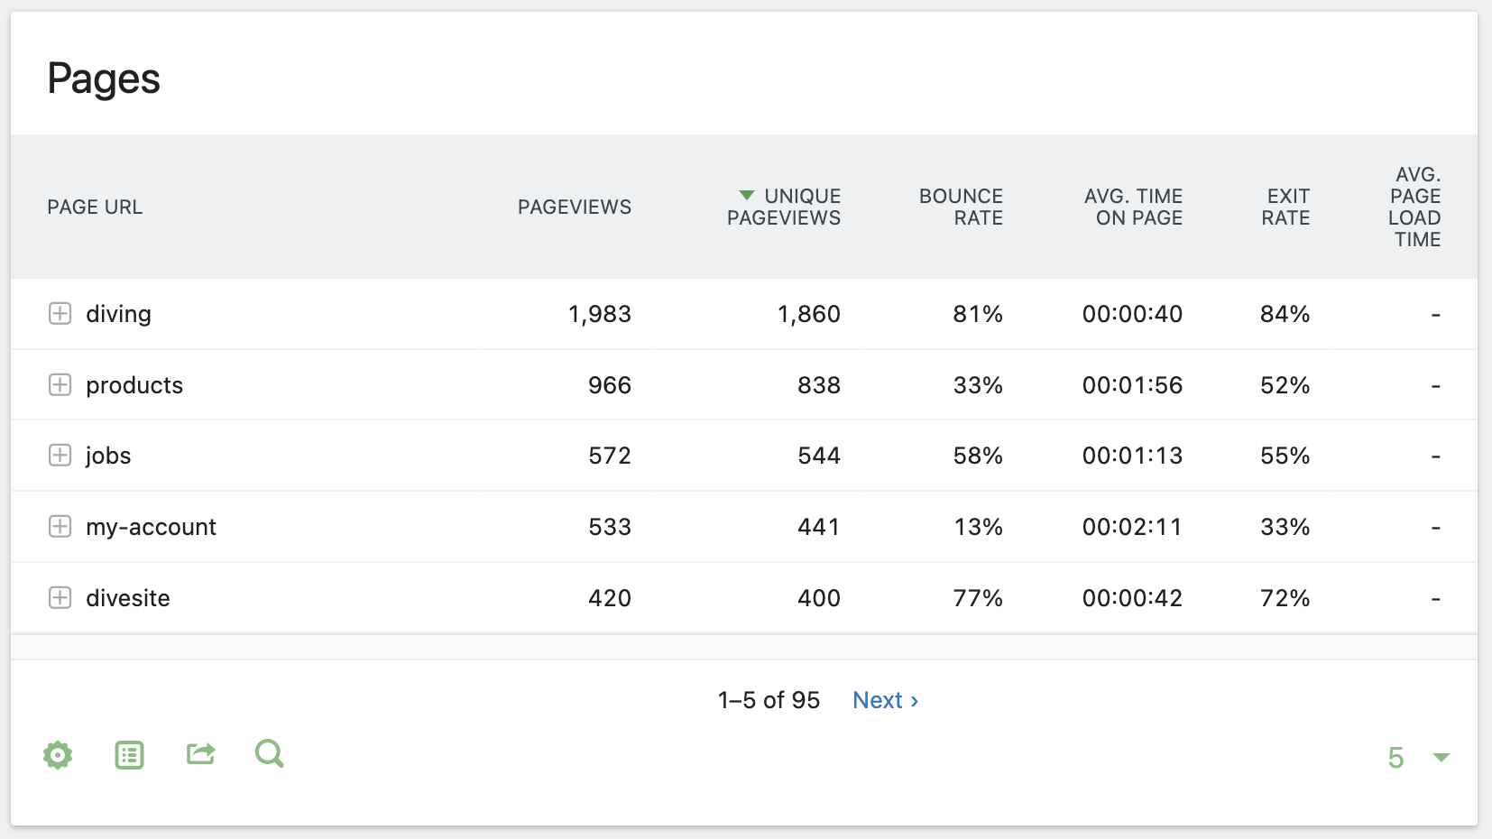
Task: Click the search magnifier icon
Action: [x=269, y=753]
